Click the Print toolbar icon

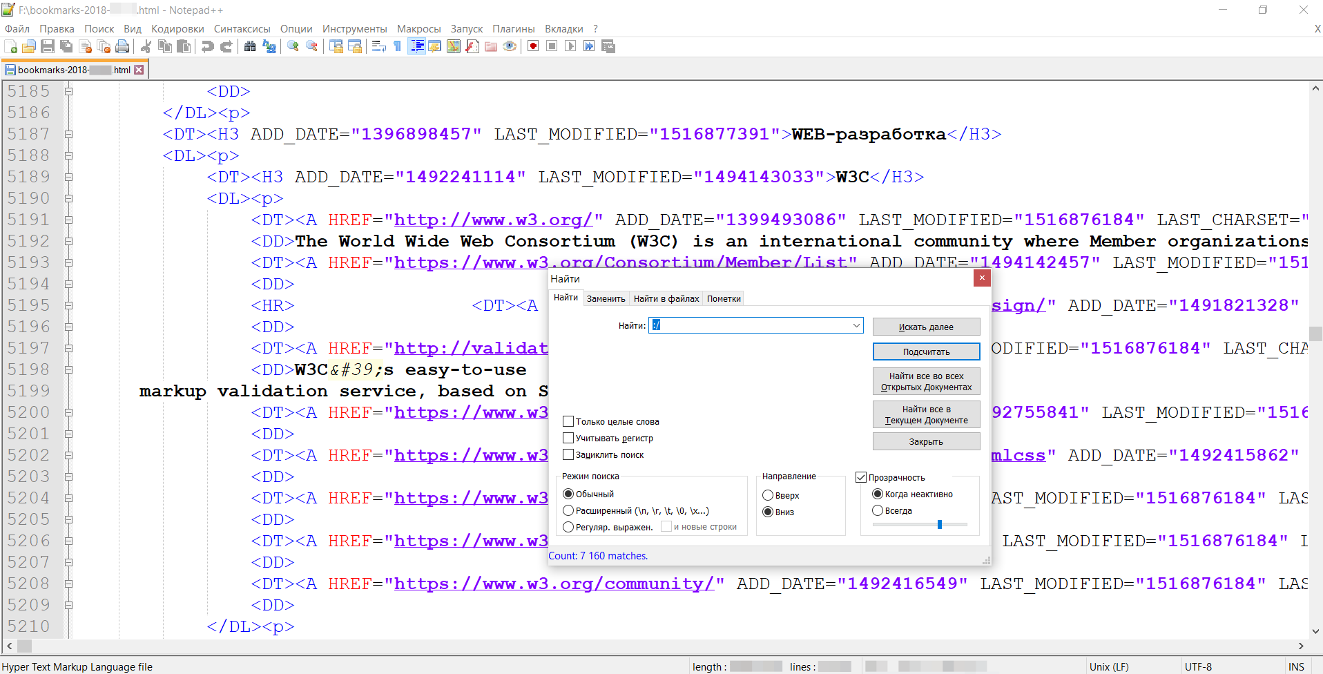pos(122,46)
